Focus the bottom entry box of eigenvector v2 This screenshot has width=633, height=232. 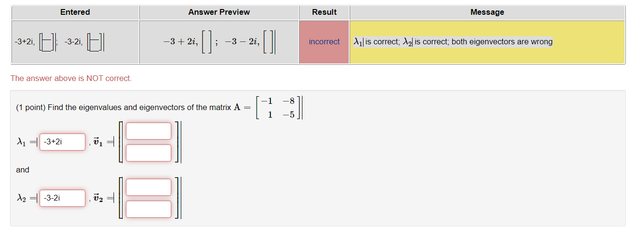pyautogui.click(x=148, y=209)
